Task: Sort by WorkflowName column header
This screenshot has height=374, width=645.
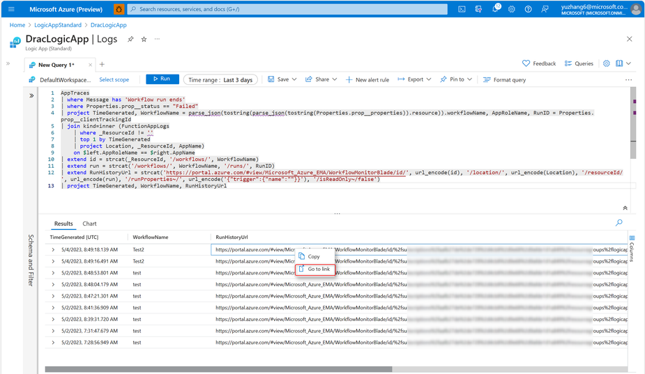Action: click(151, 237)
